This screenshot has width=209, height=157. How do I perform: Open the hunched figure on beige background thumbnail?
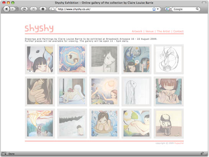(169, 124)
